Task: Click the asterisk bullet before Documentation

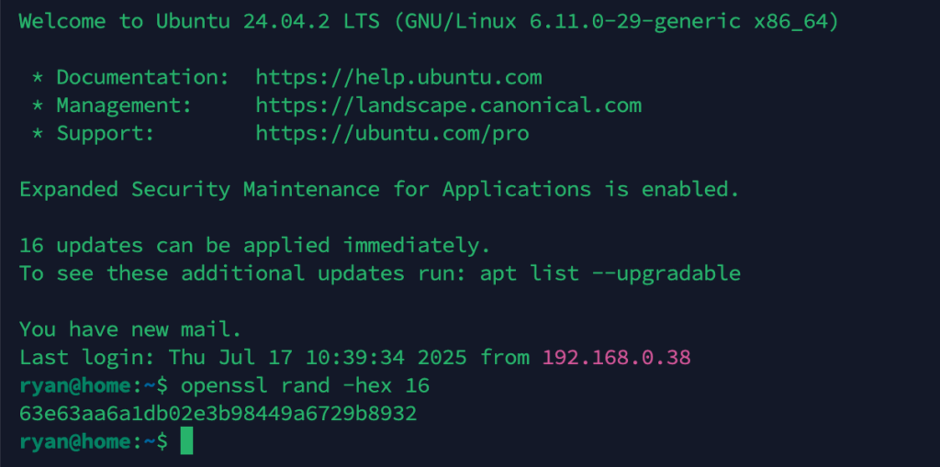Action: (x=38, y=79)
